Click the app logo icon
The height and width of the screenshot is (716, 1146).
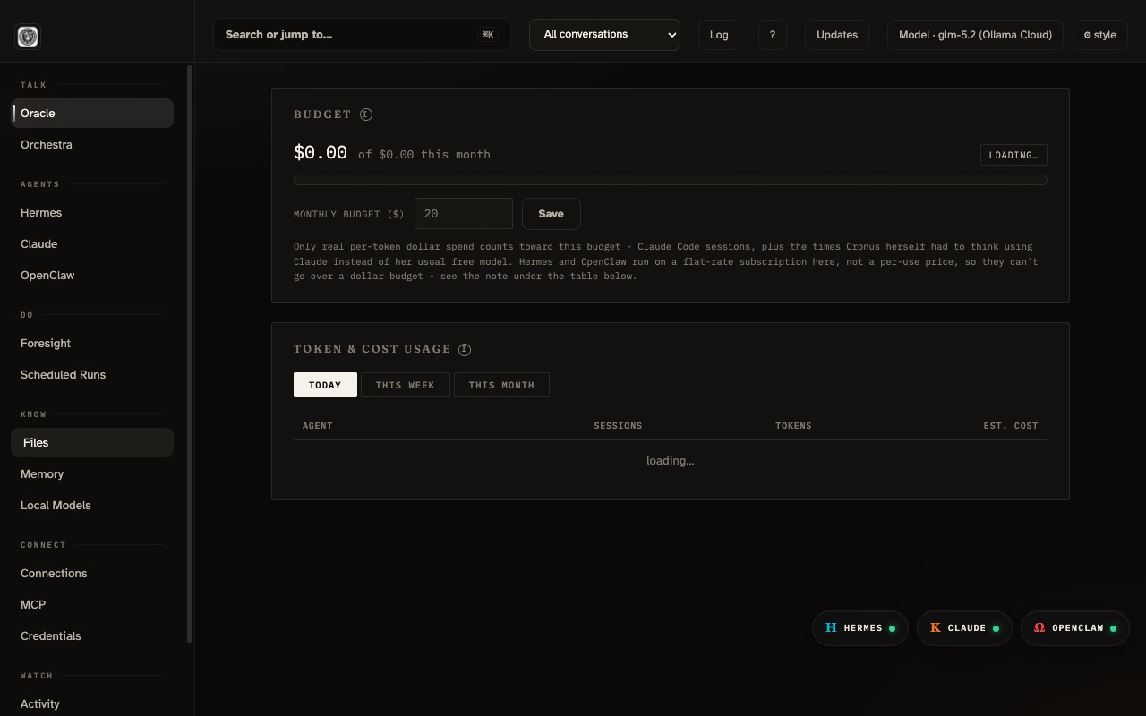coord(28,37)
